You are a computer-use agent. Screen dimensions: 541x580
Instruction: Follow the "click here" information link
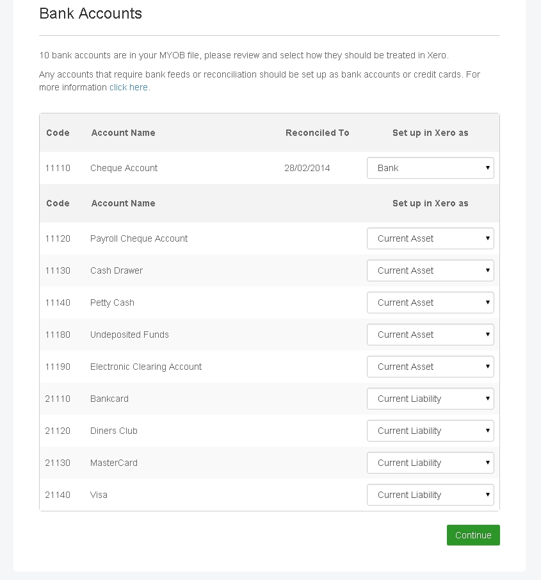click(129, 87)
